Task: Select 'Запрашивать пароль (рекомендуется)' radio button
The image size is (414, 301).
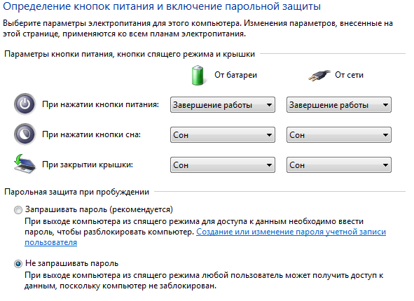Action: (18, 210)
